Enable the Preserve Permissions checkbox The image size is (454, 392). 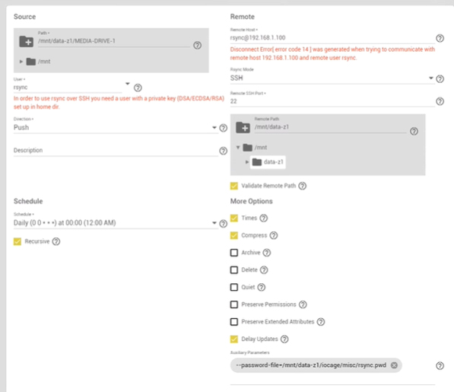pyautogui.click(x=234, y=304)
